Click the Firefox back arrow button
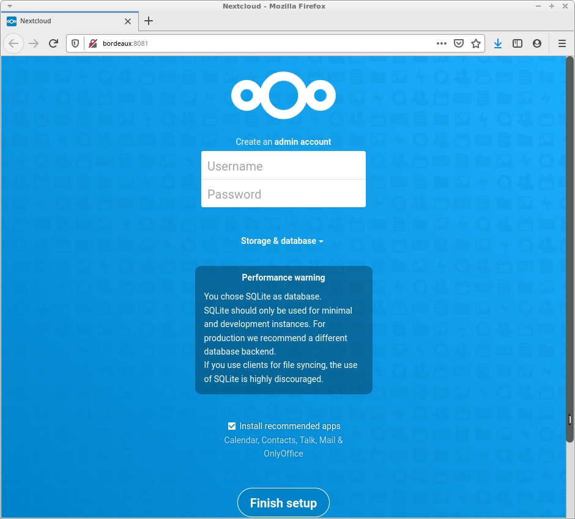This screenshot has height=519, width=575. tap(13, 43)
